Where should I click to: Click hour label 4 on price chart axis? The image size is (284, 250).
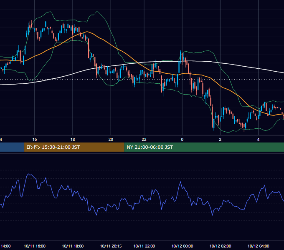click(258, 140)
